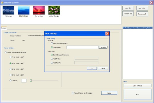The image size is (154, 103).
Task: Cancel the Save Setting dialog
Action: point(103,68)
